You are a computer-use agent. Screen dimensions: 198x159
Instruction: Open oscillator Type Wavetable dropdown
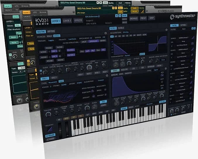[53, 82]
